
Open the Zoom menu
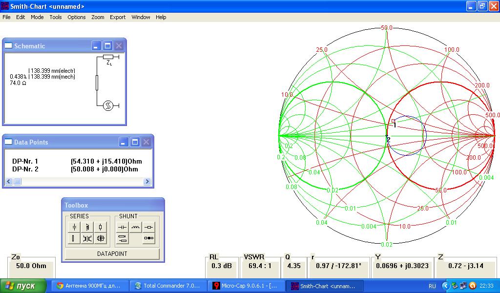[x=98, y=17]
